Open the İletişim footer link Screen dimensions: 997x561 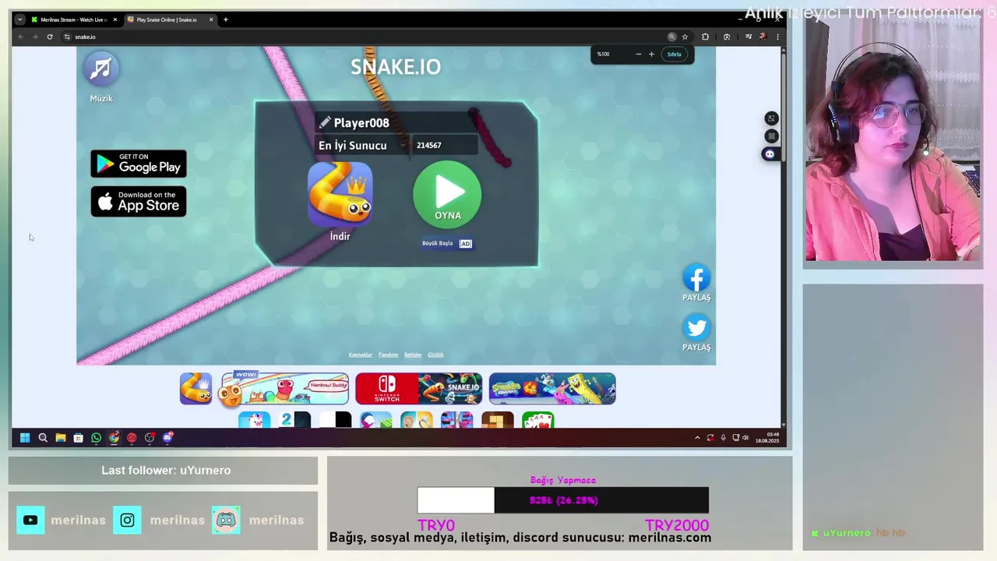pos(413,355)
